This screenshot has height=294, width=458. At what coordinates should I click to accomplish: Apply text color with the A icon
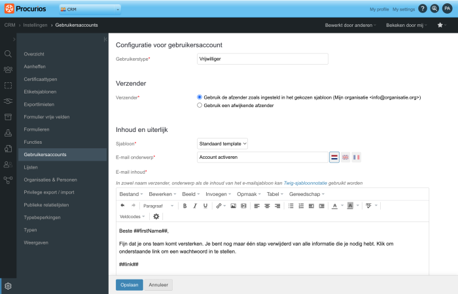(x=335, y=206)
